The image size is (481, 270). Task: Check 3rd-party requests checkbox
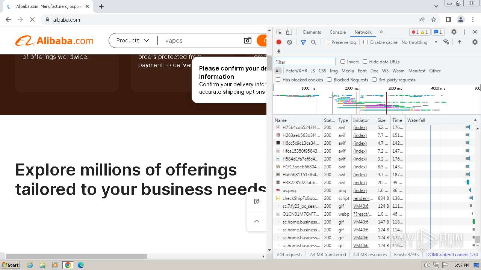(374, 79)
